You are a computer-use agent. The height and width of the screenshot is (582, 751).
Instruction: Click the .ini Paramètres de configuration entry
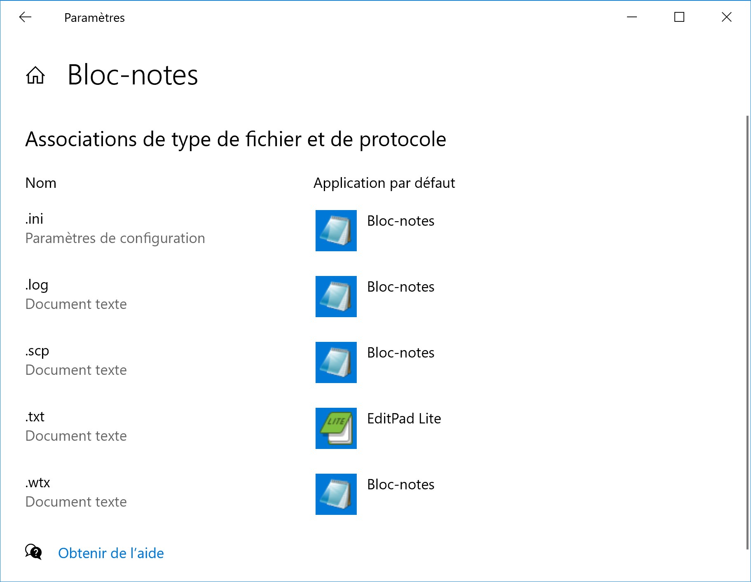click(115, 228)
